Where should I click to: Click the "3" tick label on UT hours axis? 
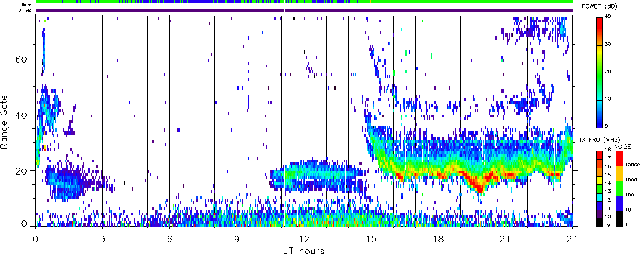point(102,239)
